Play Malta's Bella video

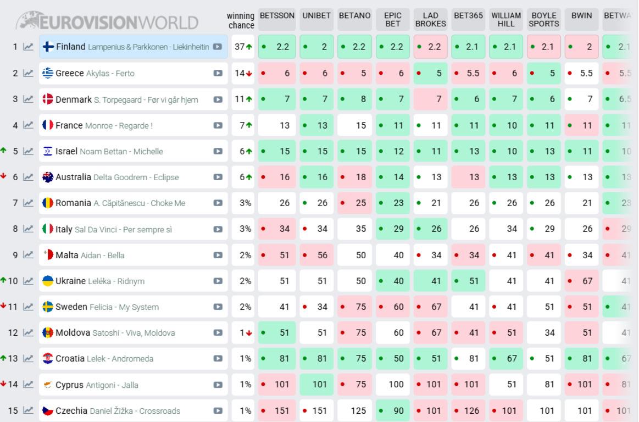[x=218, y=256]
